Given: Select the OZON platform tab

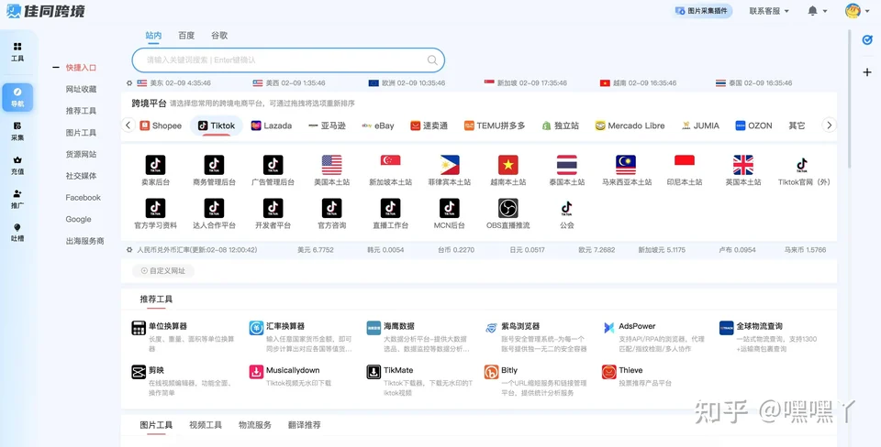Looking at the screenshot, I should [x=753, y=125].
